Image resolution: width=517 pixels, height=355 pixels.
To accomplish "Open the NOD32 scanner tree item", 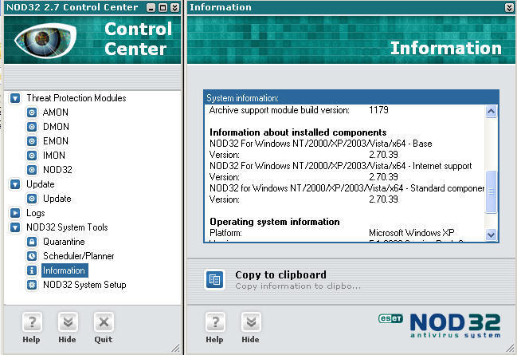I will pyautogui.click(x=57, y=170).
